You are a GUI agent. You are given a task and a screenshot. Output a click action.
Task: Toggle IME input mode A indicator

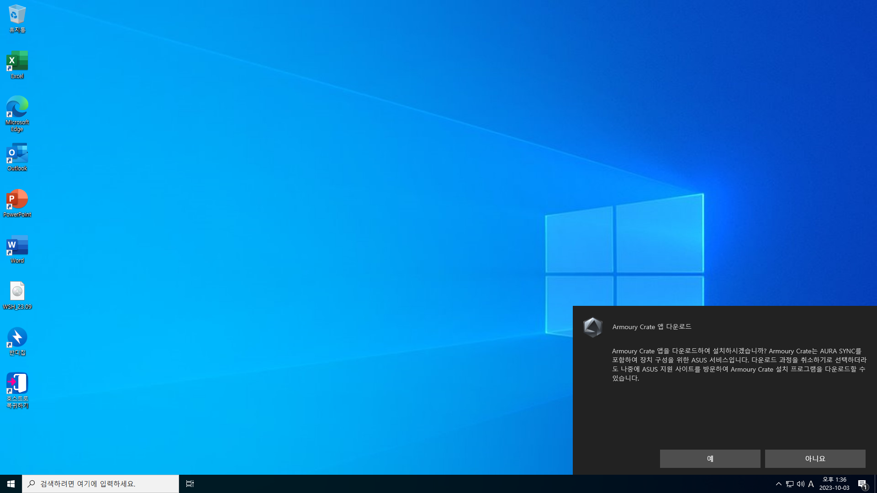point(811,484)
